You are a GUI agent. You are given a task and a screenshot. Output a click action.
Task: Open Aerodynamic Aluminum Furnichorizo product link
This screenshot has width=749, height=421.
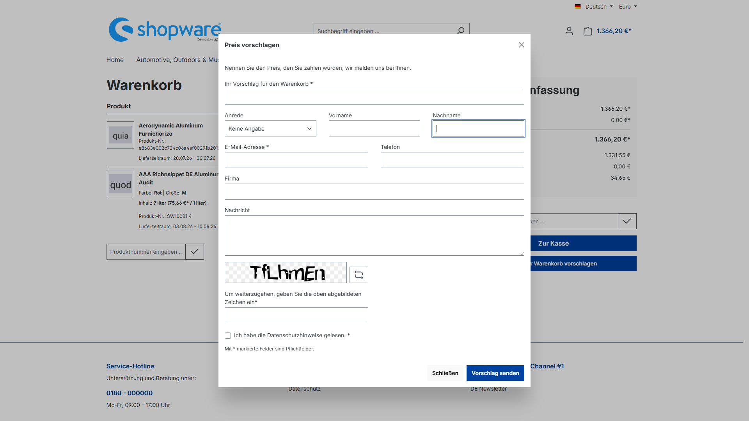[171, 130]
